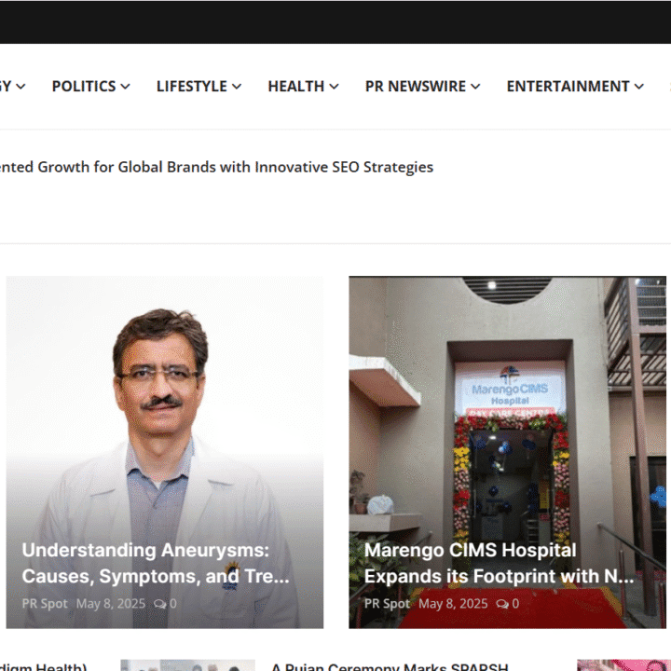
Task: Select the Lifestyle nav item
Action: coord(191,86)
